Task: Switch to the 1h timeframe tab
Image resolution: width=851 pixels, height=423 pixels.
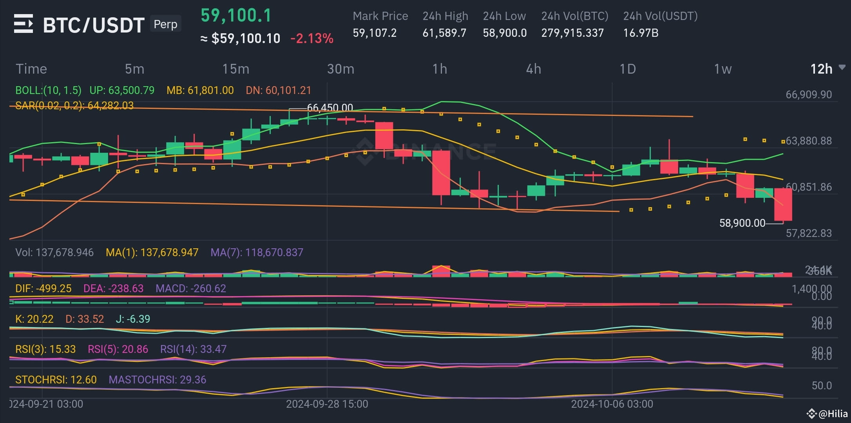Action: coord(440,69)
